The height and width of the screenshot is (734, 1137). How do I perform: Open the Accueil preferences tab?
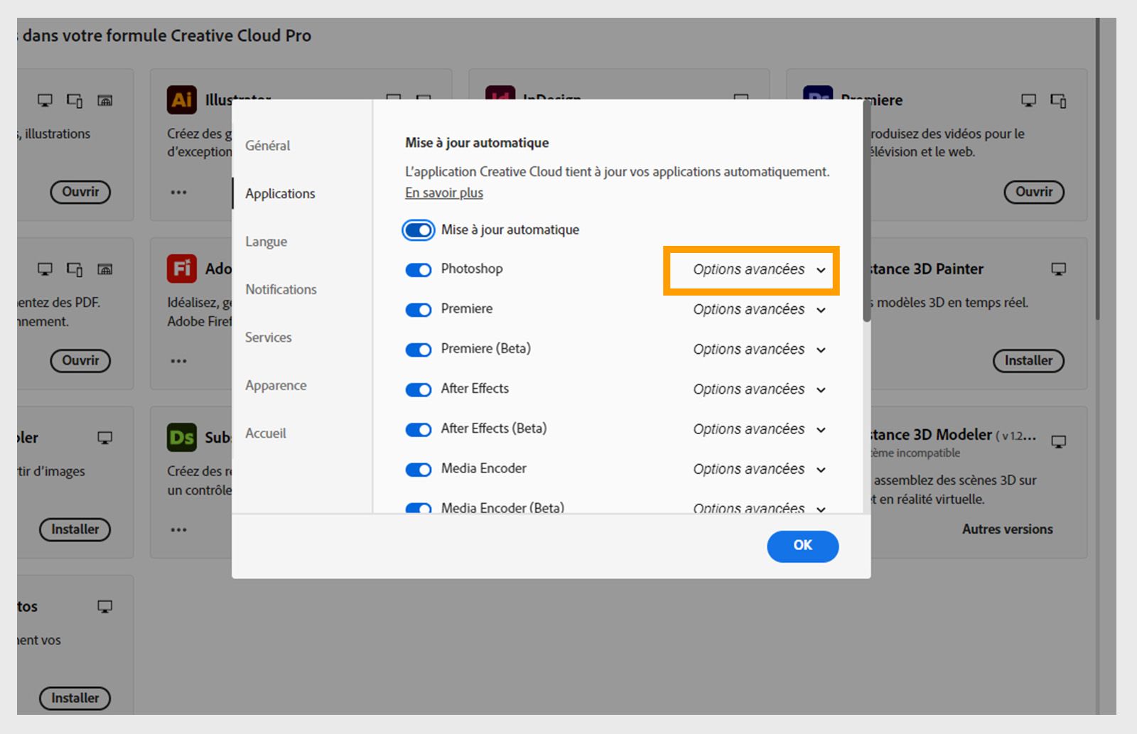[266, 433]
